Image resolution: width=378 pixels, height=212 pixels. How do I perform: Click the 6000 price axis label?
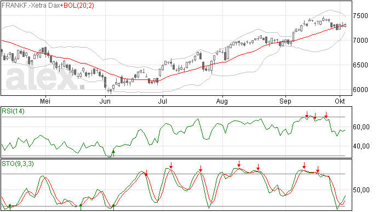pyautogui.click(x=360, y=90)
